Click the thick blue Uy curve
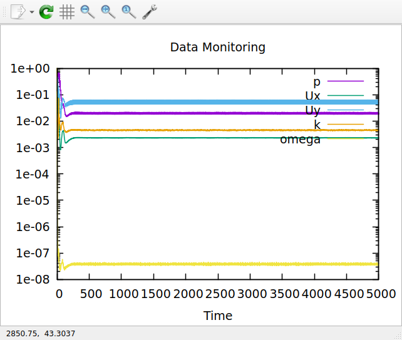The image size is (402, 340). tap(219, 102)
